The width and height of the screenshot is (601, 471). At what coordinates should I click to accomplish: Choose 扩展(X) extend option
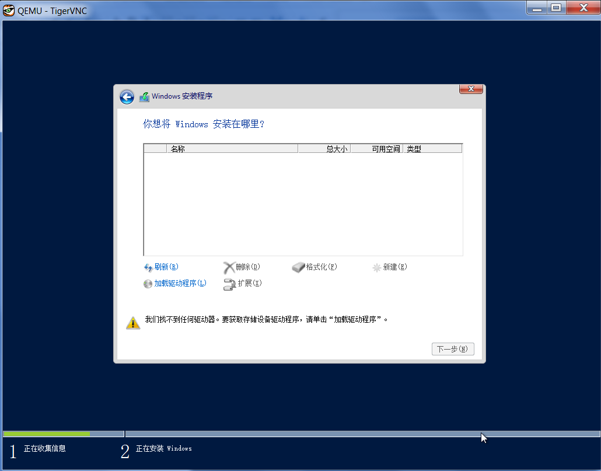(x=250, y=283)
